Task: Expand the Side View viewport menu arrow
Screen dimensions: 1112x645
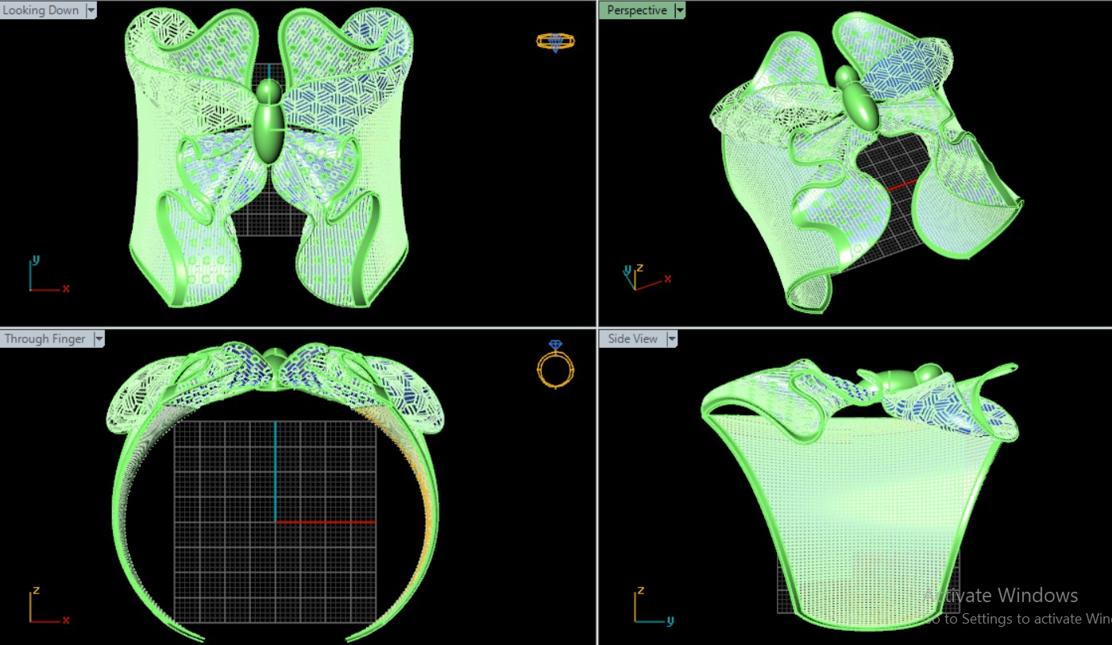Action: coord(672,339)
